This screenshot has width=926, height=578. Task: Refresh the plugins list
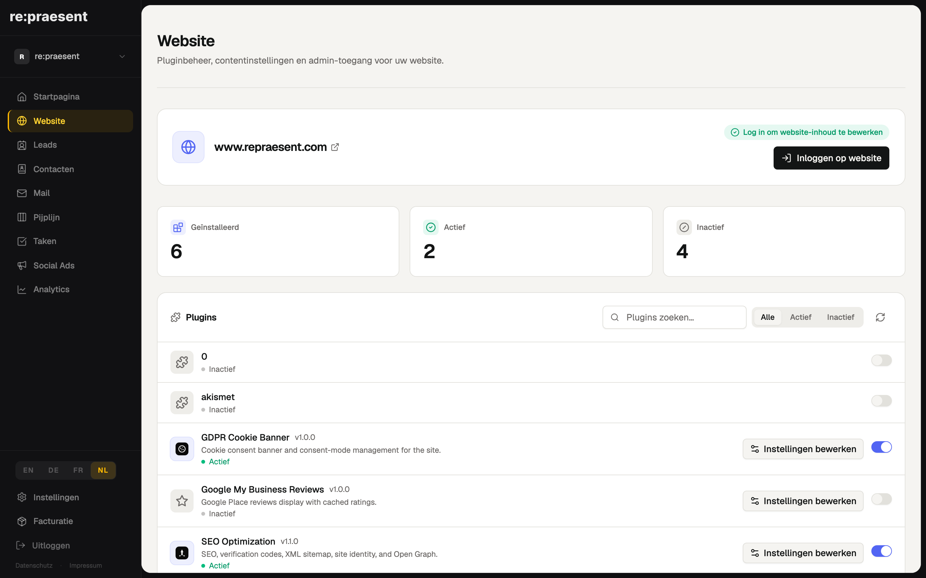pos(880,317)
